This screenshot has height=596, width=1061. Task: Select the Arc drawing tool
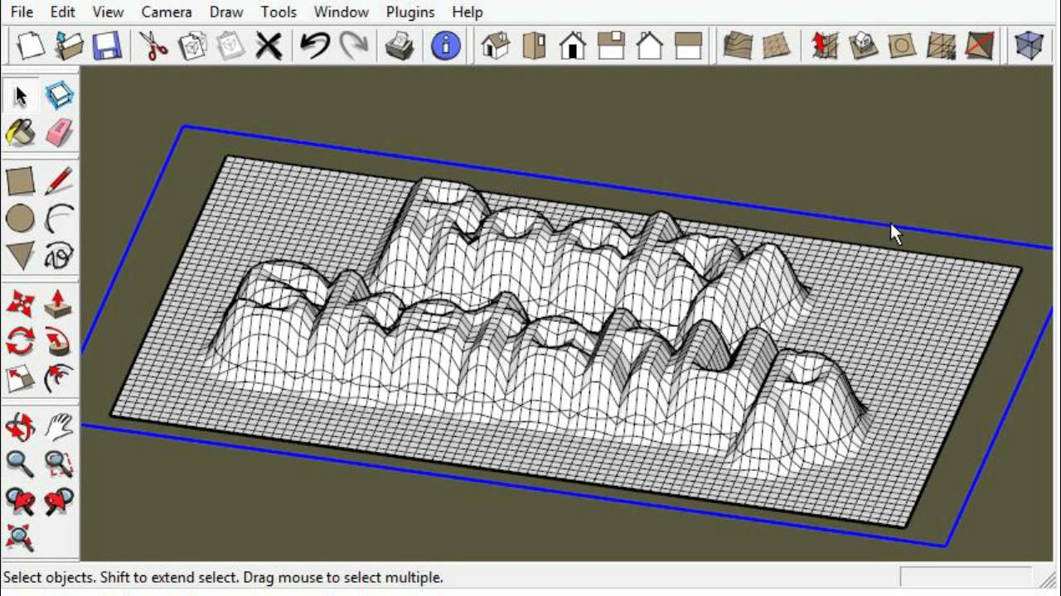click(x=59, y=219)
